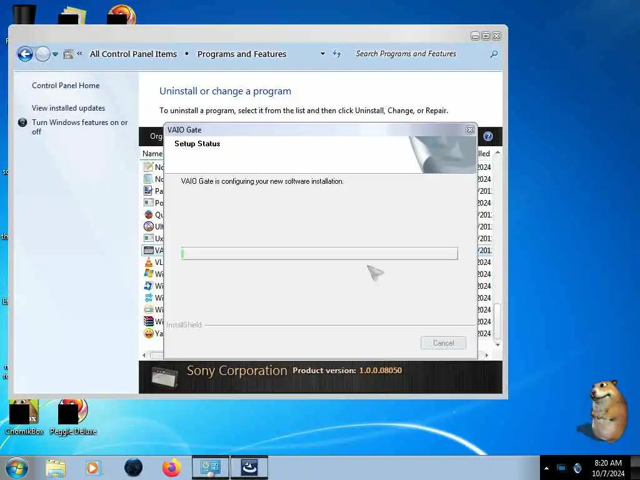Viewport: 640px width, 480px height.
Task: Open Firefox from the taskbar
Action: coord(172,467)
